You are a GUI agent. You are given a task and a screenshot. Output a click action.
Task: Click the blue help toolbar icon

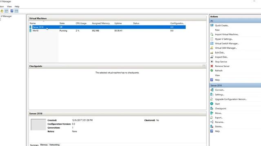(12, 11)
